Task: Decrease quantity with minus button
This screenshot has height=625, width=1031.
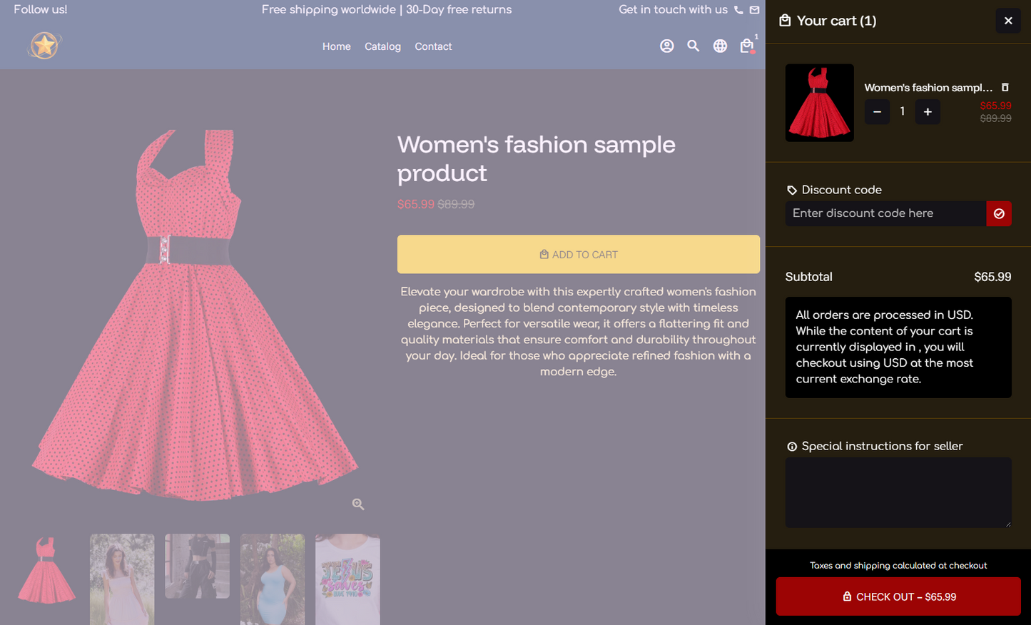Action: tap(877, 112)
